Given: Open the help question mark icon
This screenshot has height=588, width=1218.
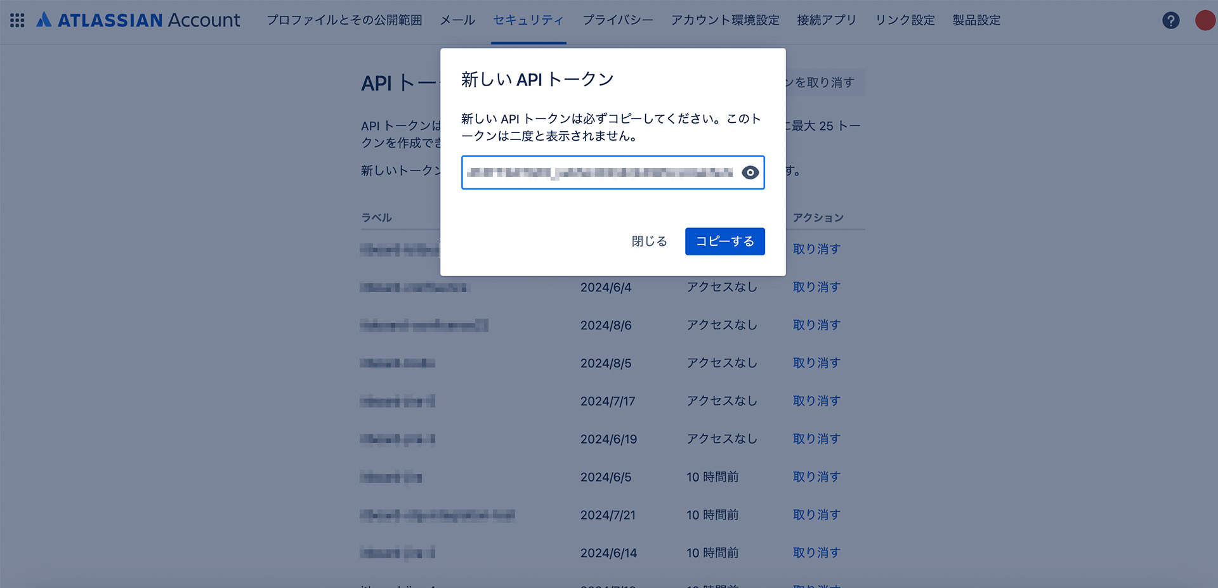Looking at the screenshot, I should (1170, 20).
